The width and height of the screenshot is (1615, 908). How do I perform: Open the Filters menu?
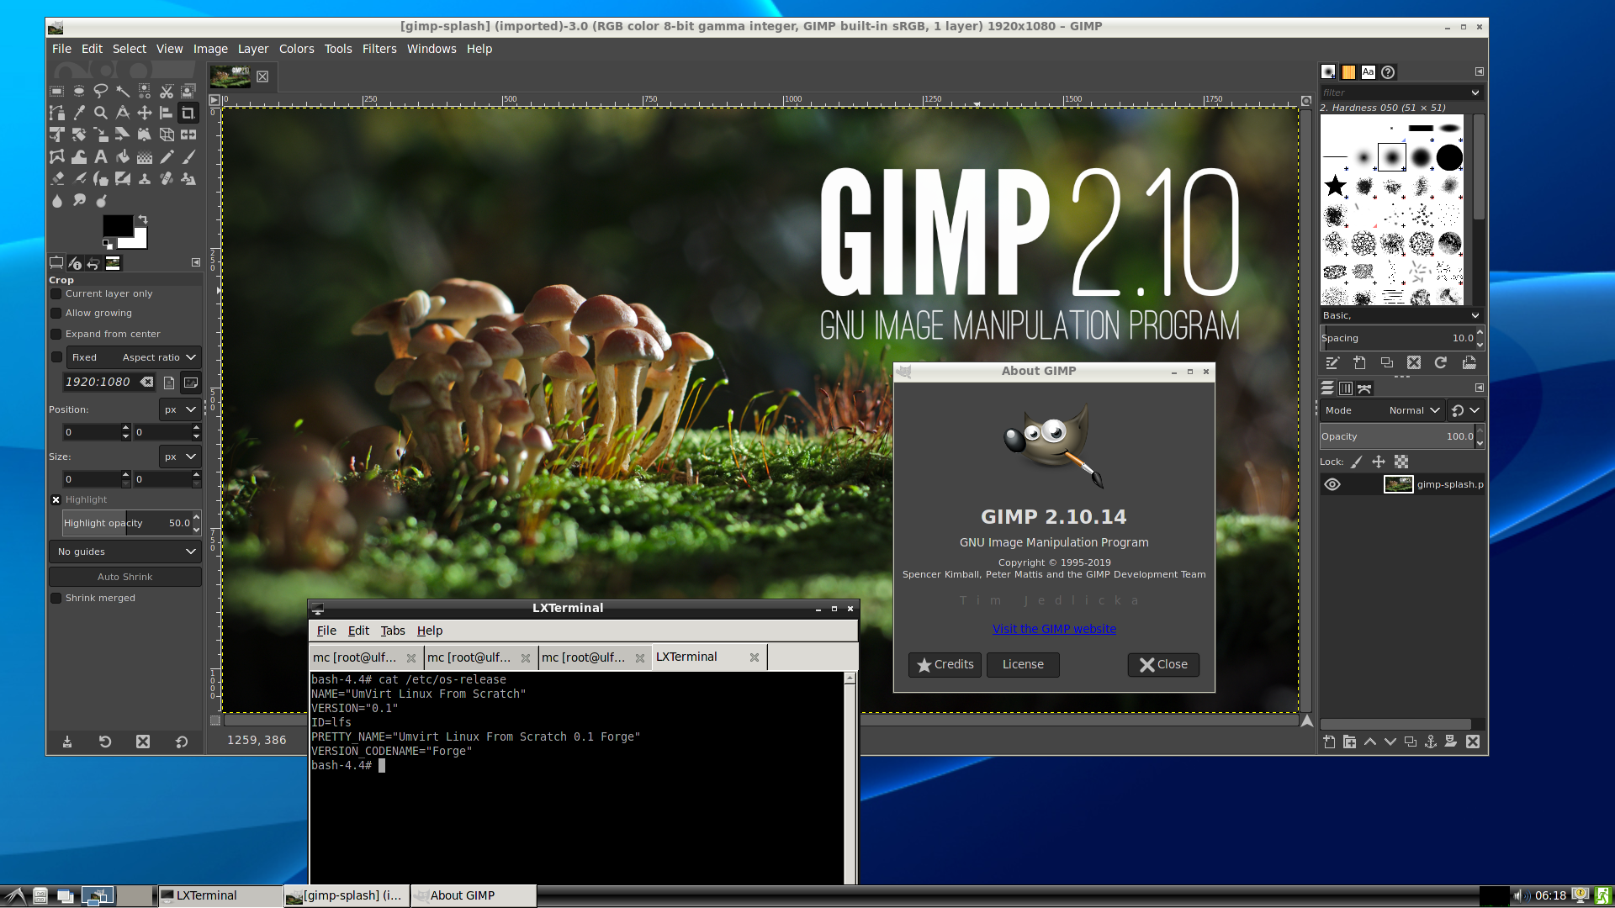click(379, 49)
